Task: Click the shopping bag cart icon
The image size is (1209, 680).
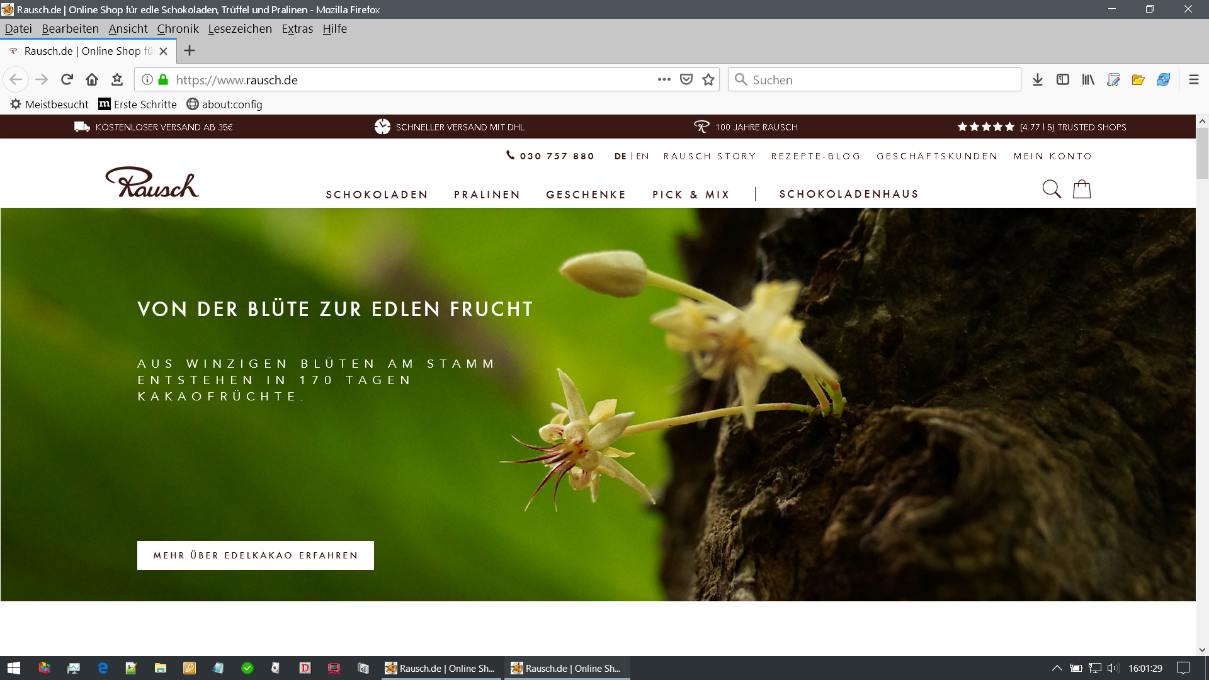Action: tap(1081, 189)
